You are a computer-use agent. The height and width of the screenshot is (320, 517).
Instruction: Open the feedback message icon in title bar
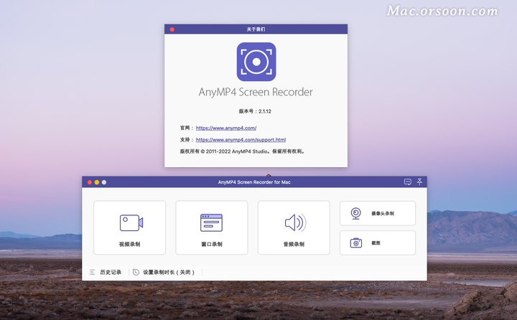click(x=408, y=182)
